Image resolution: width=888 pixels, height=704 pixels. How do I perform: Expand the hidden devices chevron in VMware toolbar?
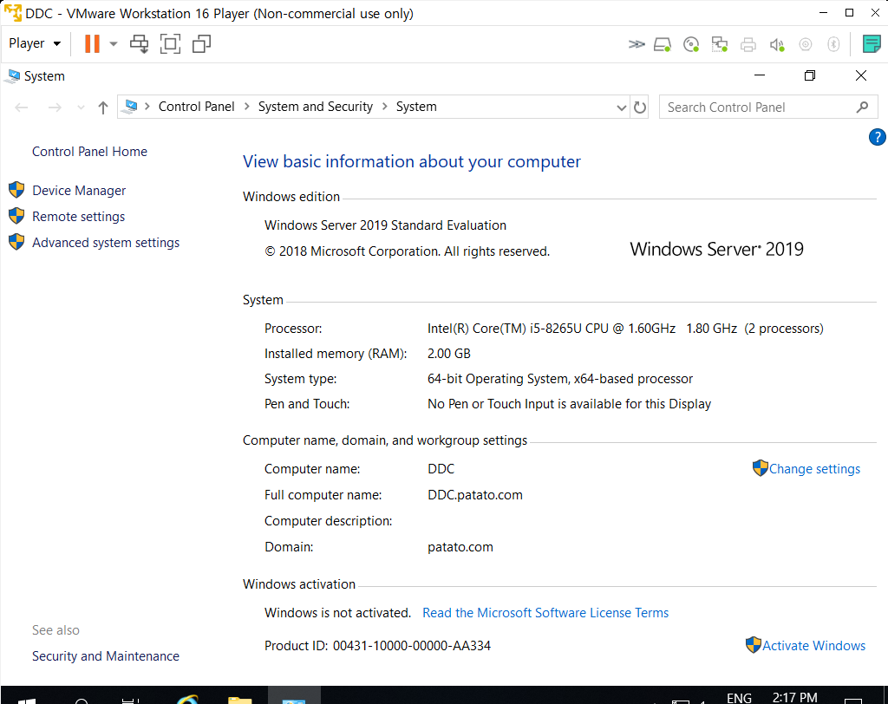[637, 43]
